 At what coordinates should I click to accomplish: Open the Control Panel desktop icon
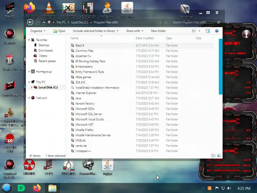10,89
